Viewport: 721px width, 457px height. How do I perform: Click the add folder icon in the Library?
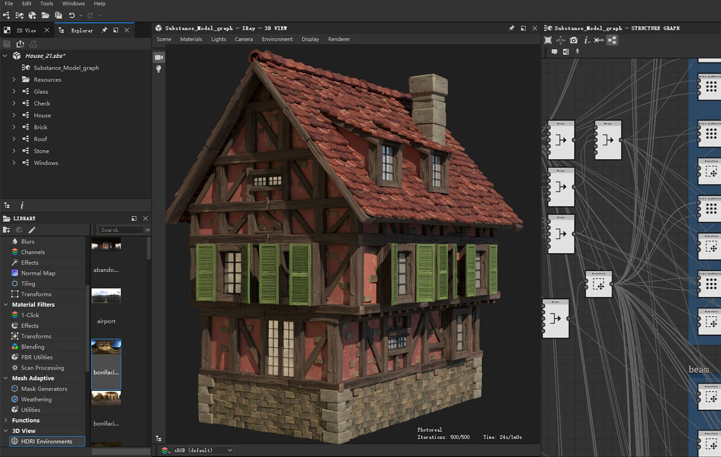click(6, 230)
